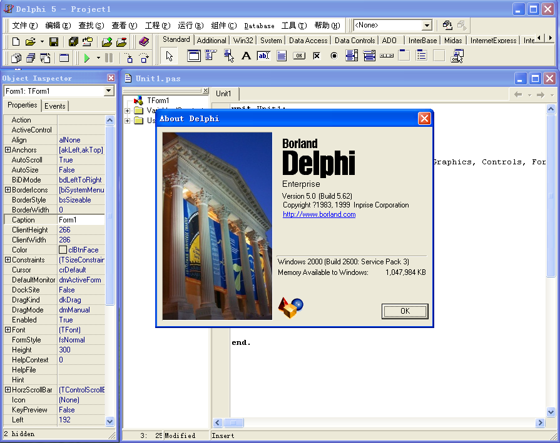This screenshot has width=560, height=443.
Task: Expand the Constraints property
Action: click(x=8, y=260)
